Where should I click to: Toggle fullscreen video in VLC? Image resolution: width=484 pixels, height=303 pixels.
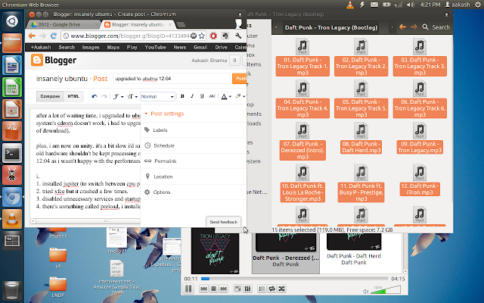tap(237, 289)
